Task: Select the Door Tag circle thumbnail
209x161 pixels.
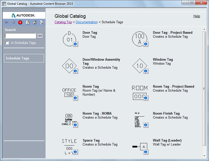Action: click(69, 39)
